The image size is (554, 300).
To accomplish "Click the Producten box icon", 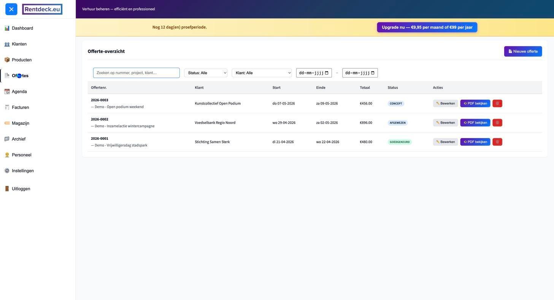I will 7,60.
